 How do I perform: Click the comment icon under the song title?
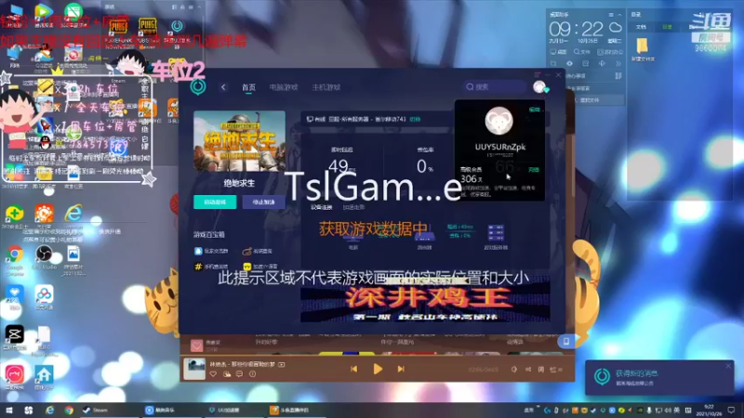click(x=239, y=374)
